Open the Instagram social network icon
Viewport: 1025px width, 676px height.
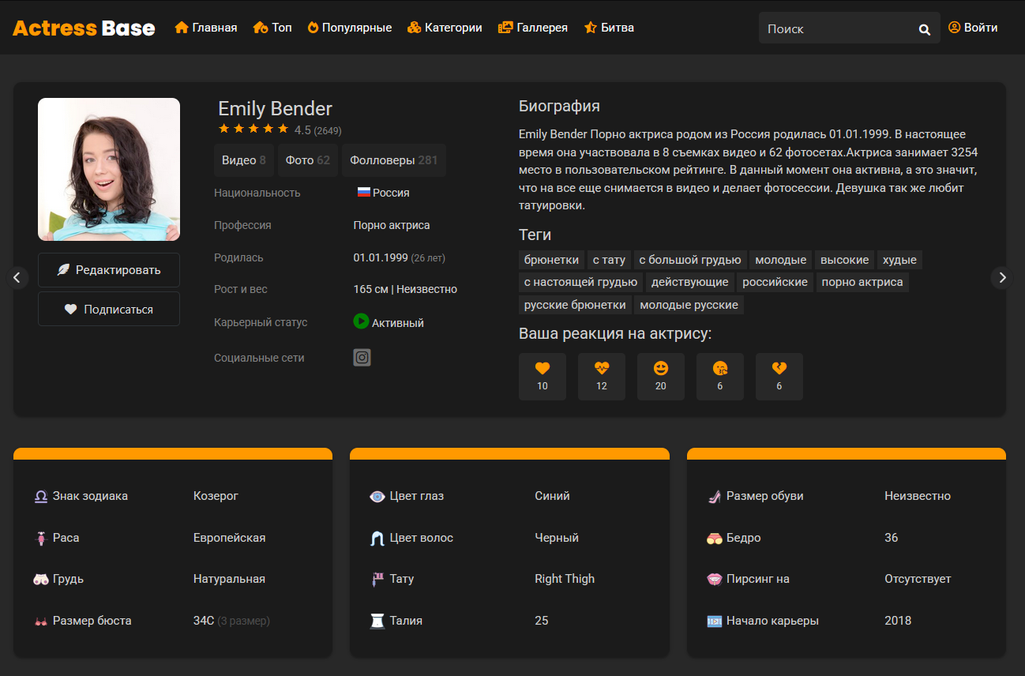click(362, 358)
